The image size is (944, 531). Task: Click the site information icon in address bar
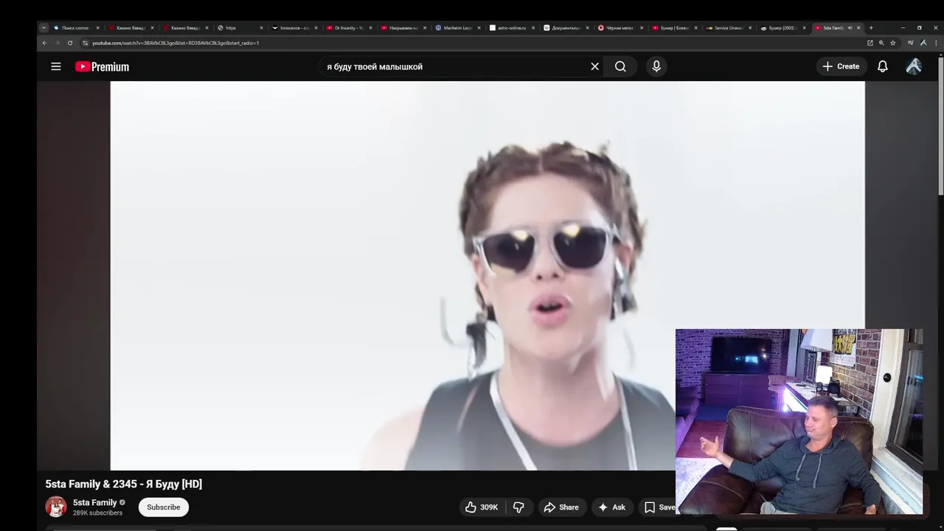click(85, 43)
